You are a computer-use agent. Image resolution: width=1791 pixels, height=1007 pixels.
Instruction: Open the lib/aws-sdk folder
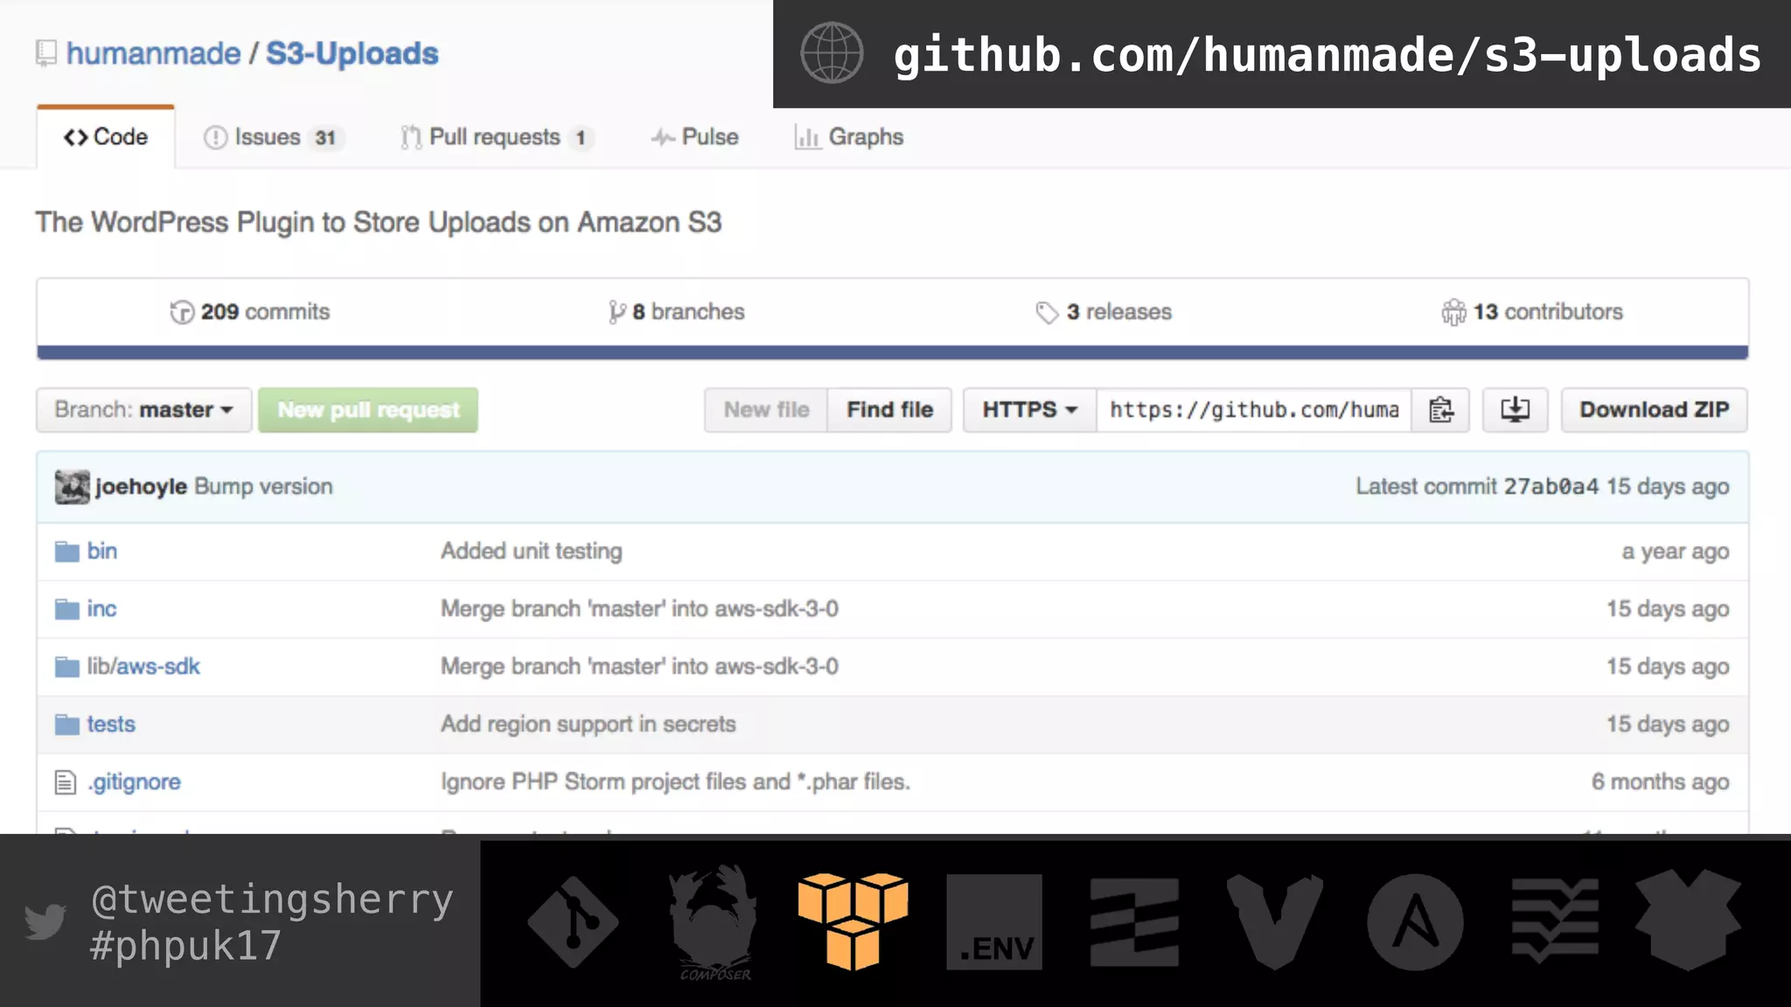click(x=143, y=667)
